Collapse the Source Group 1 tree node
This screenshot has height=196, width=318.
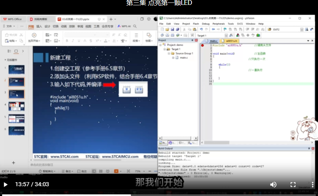coord(169,53)
